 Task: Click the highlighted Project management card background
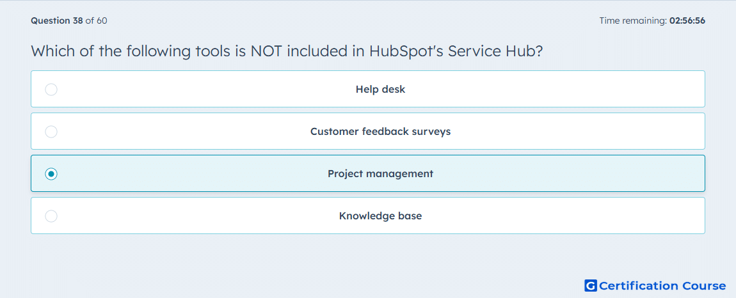pos(563,174)
